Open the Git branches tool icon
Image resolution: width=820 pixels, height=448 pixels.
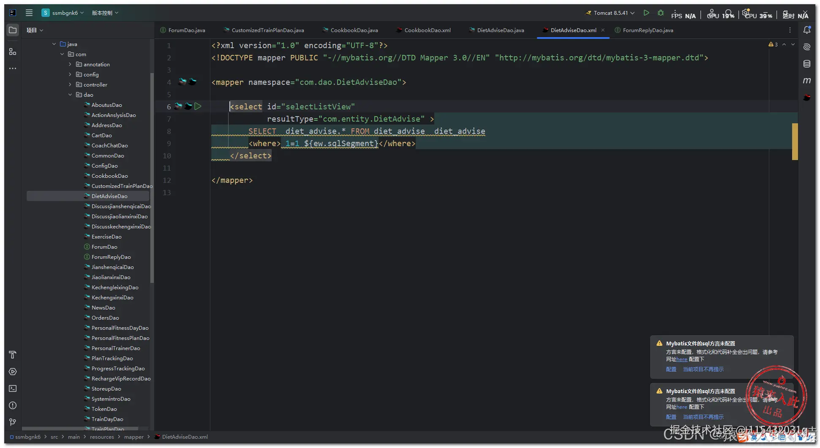[x=13, y=422]
